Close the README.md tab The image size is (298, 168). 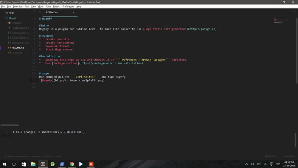tap(74, 13)
